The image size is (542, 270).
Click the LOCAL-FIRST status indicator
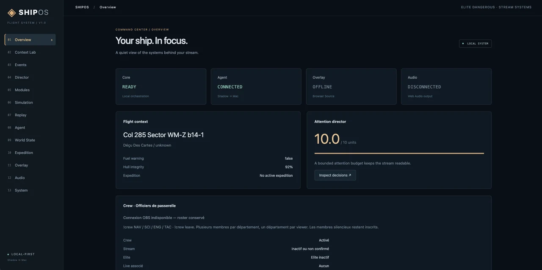[21, 254]
